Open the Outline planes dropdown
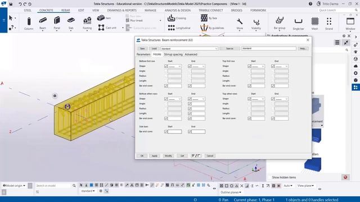 click(x=231, y=192)
